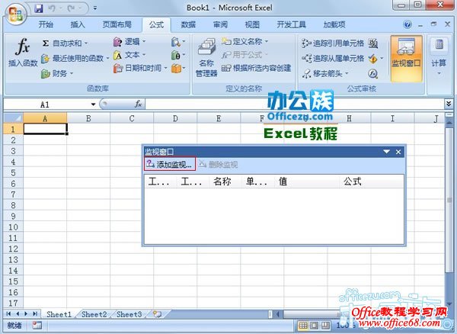Switch to Page Break Preview icon

pyautogui.click(x=325, y=325)
